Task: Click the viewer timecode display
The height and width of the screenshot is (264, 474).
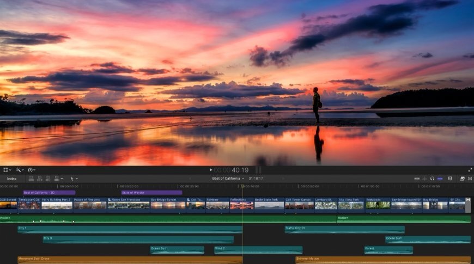Action: point(231,170)
